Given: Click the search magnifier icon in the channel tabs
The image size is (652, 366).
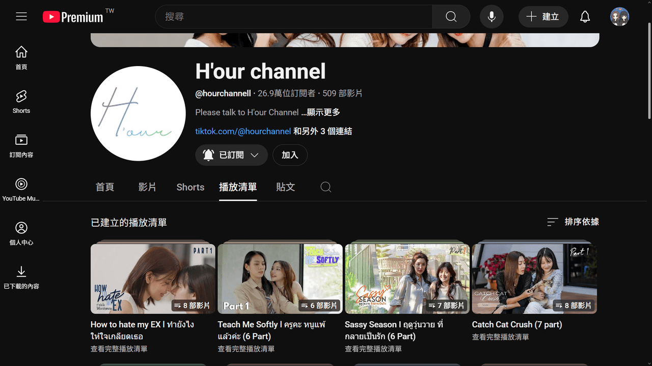Looking at the screenshot, I should (x=325, y=187).
